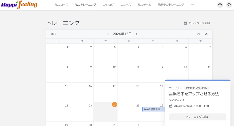Open the more options ellipsis menu
Screen dimensions: 234x126
[193, 5]
